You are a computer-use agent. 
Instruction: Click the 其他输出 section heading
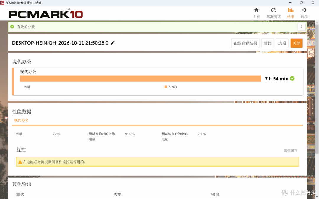coord(22,184)
